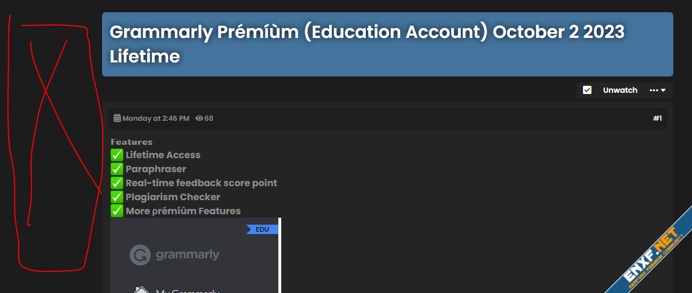Click the green check mark beside Lifetime Access
This screenshot has width=692, height=293.
(117, 155)
